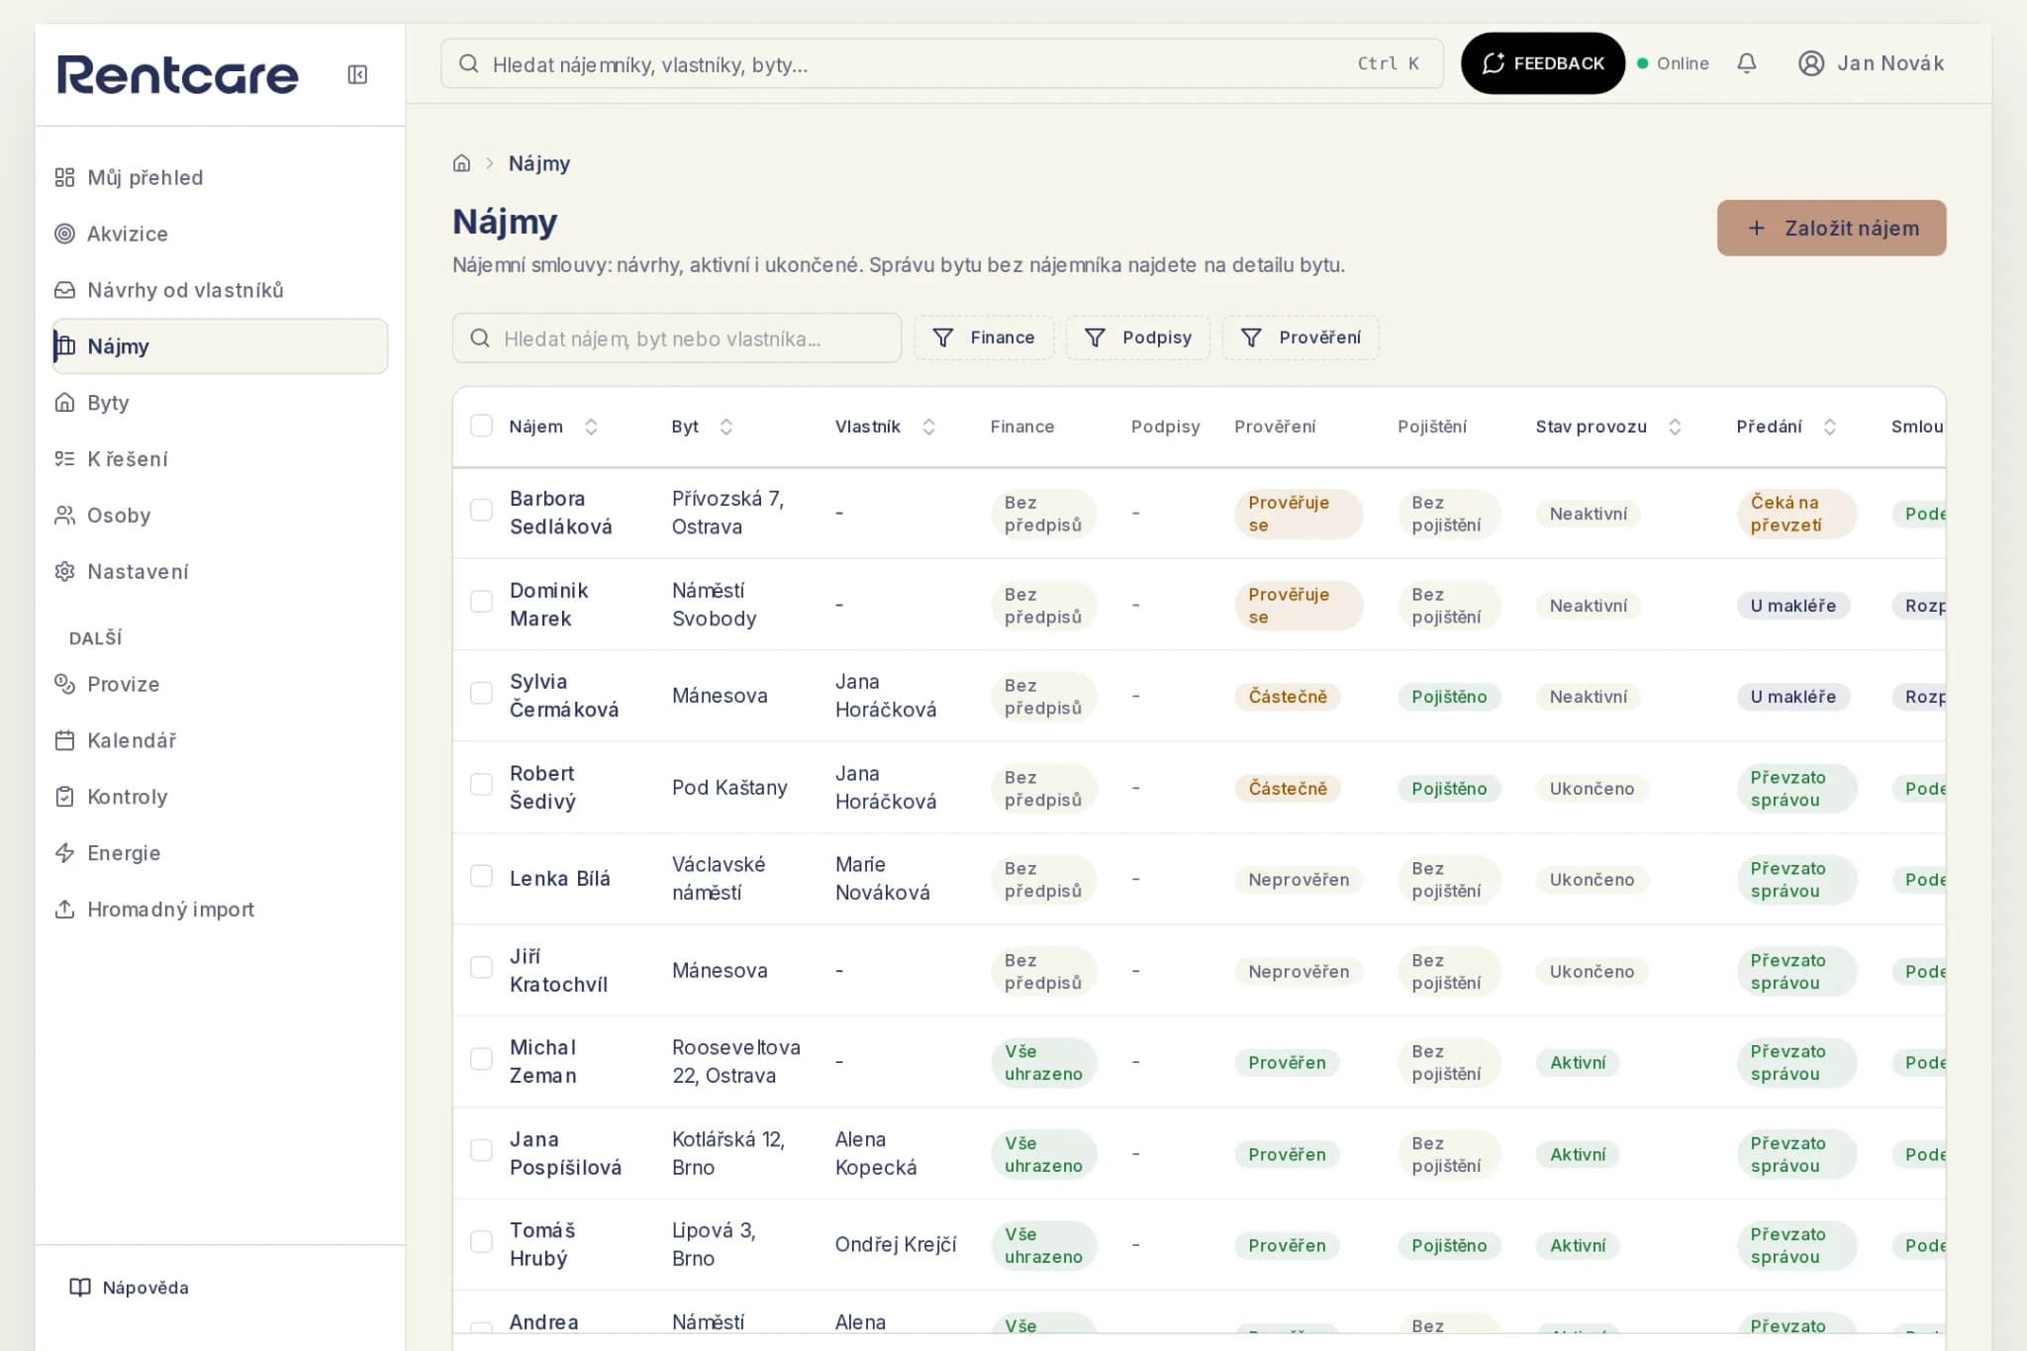Viewport: 2027px width, 1351px height.
Task: Toggle the select-all checkbox in table header
Action: 481,426
